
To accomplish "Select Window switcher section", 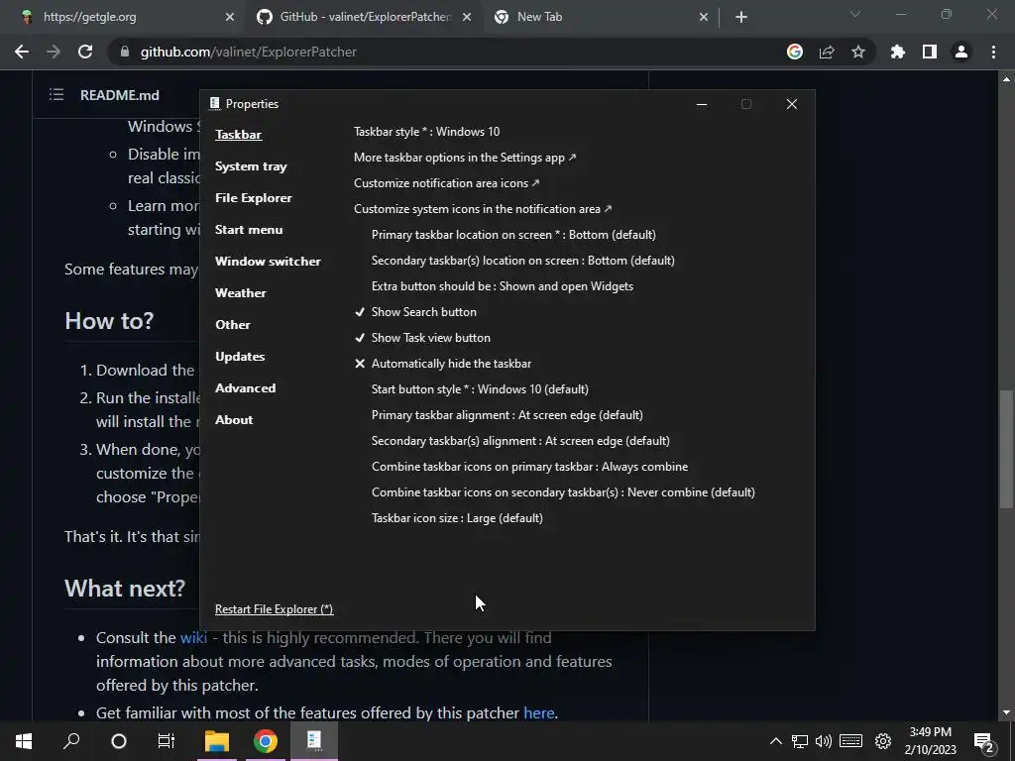I will (x=268, y=262).
